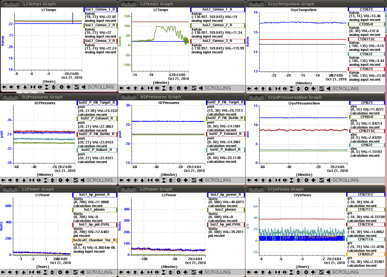
Task: Select haH2_P_Fill_Bottle_R legend entry
Action: pyautogui.click(x=226, y=118)
